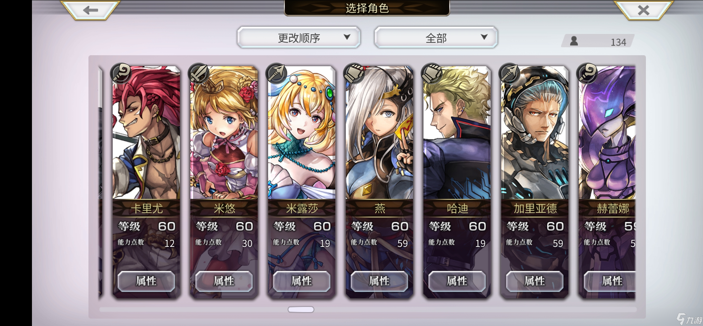View 属性 of 哈迪

pyautogui.click(x=457, y=281)
